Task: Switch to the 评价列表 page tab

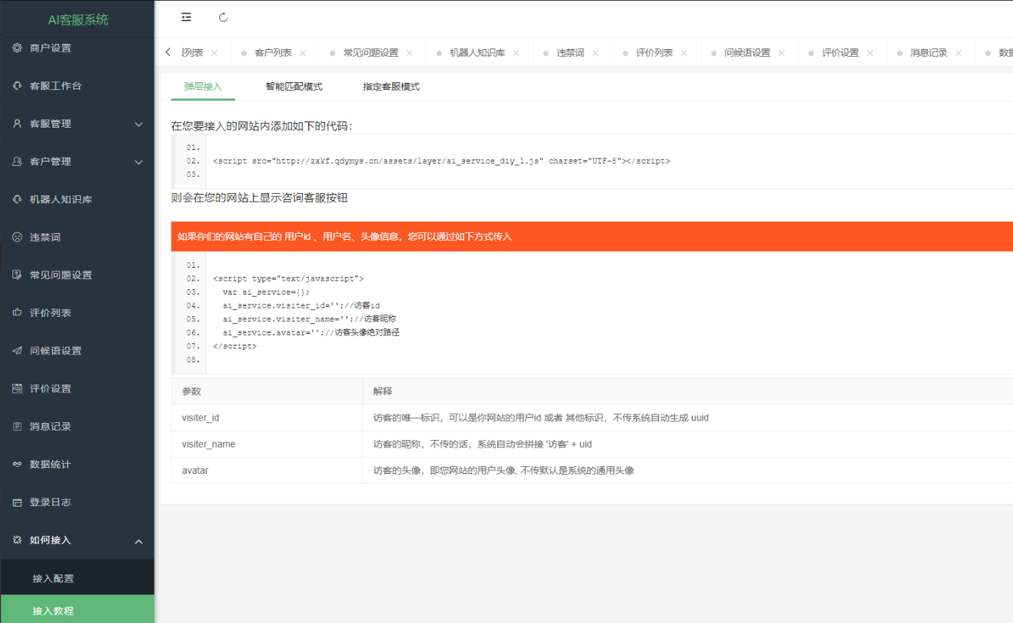Action: 654,53
